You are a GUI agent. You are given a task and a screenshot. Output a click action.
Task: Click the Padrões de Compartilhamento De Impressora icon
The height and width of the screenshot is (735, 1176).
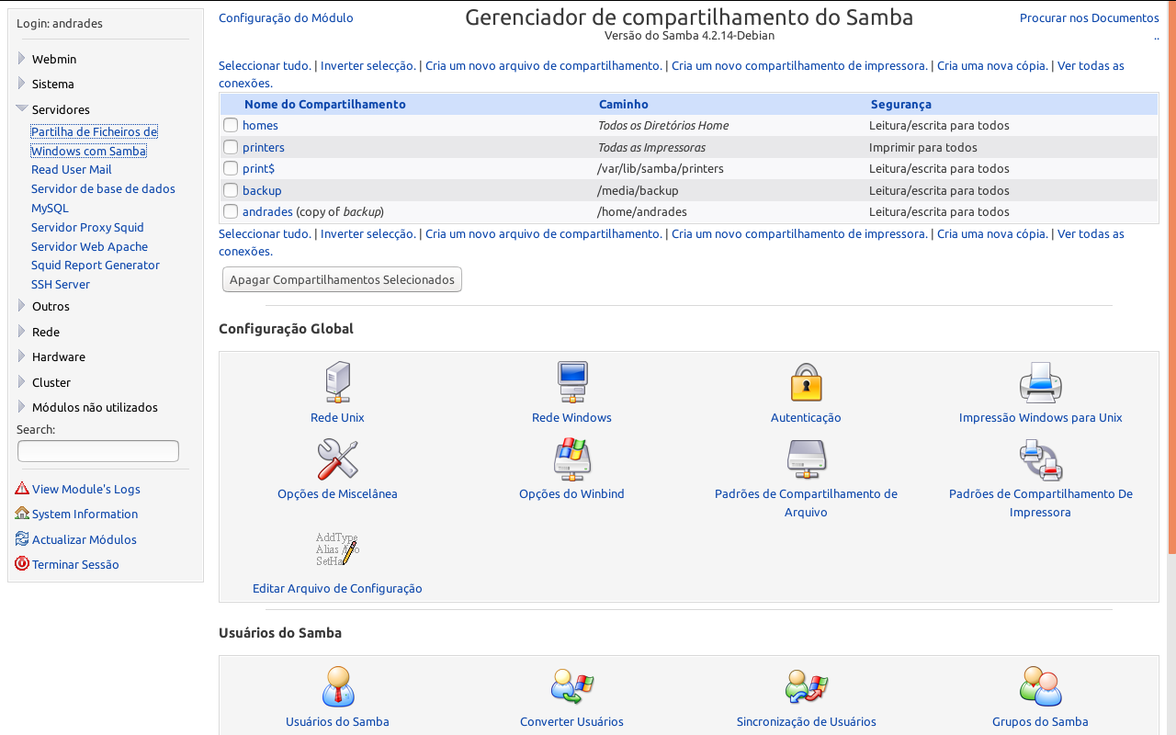point(1041,459)
